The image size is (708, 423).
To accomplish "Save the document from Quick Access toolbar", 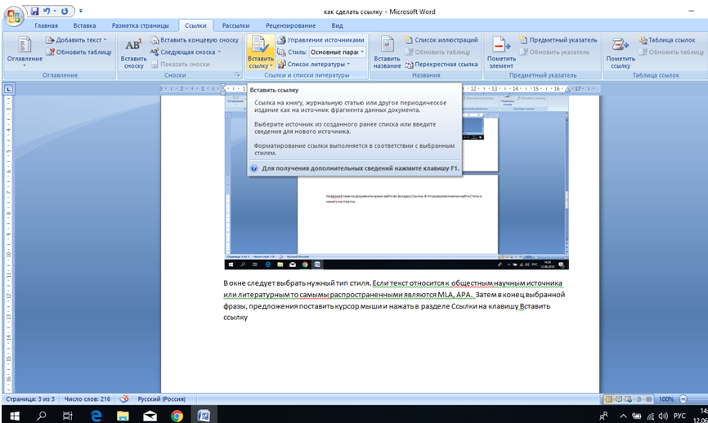I will click(x=35, y=11).
